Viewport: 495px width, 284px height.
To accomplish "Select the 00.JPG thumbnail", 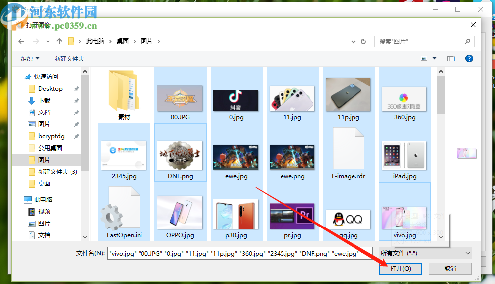I will pyautogui.click(x=180, y=98).
